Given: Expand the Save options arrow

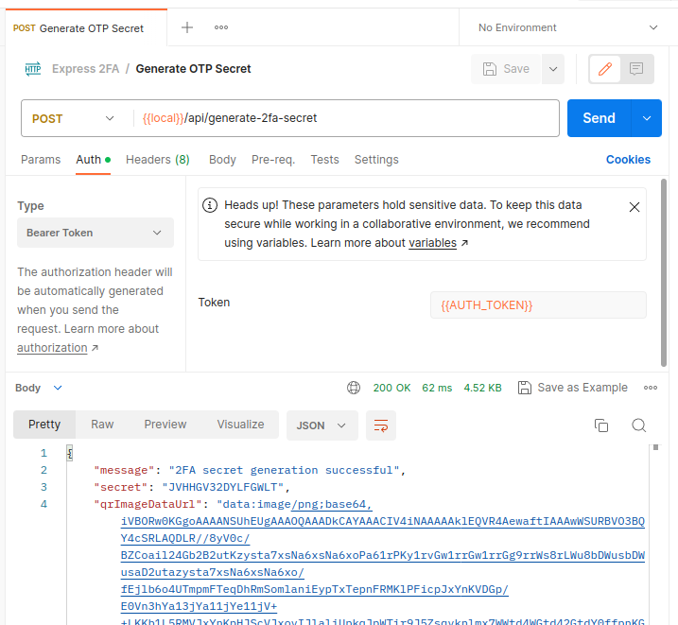Looking at the screenshot, I should click(x=553, y=69).
